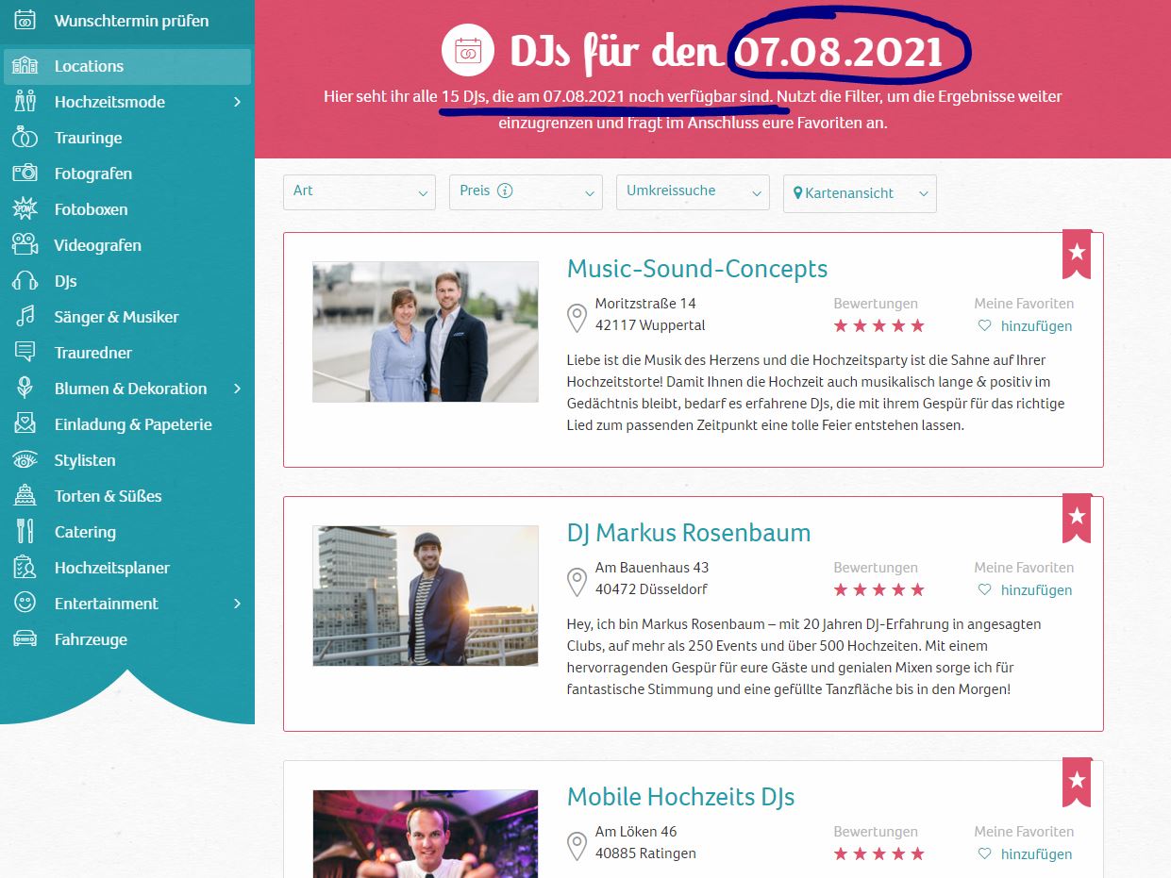Screen dimensions: 1171x878
Task: Add Mobile Hochzeits DJs to favorites
Action: point(1035,854)
